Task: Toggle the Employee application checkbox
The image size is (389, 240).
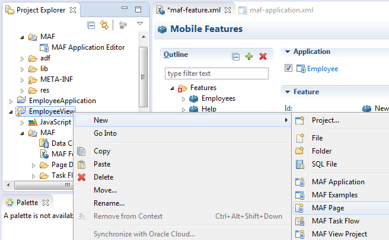Action: tap(288, 68)
